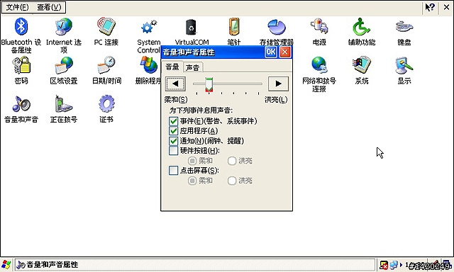Open the Bluetooth 设备属性 icon
454x272 pixels.
click(x=21, y=27)
